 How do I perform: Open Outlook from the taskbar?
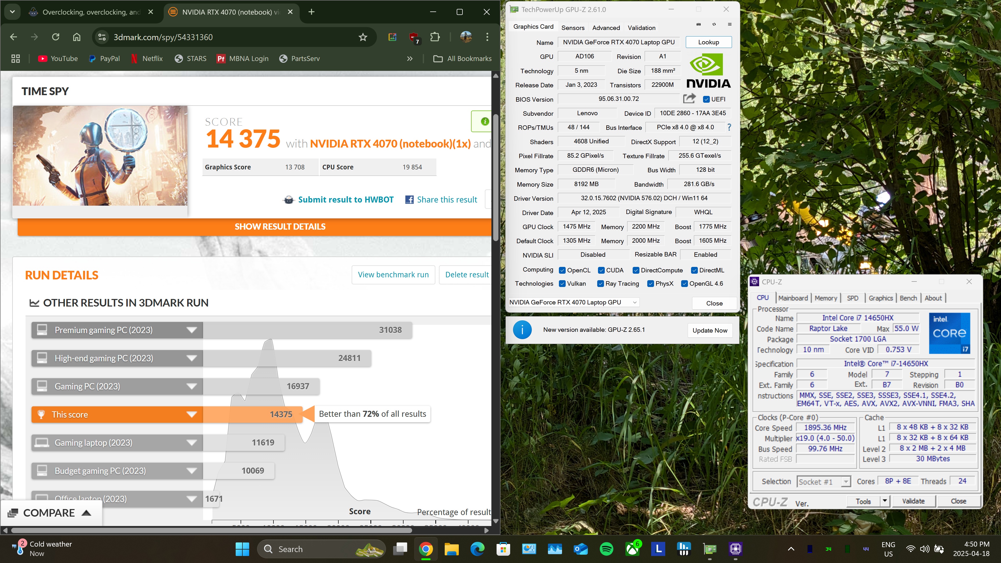581,549
